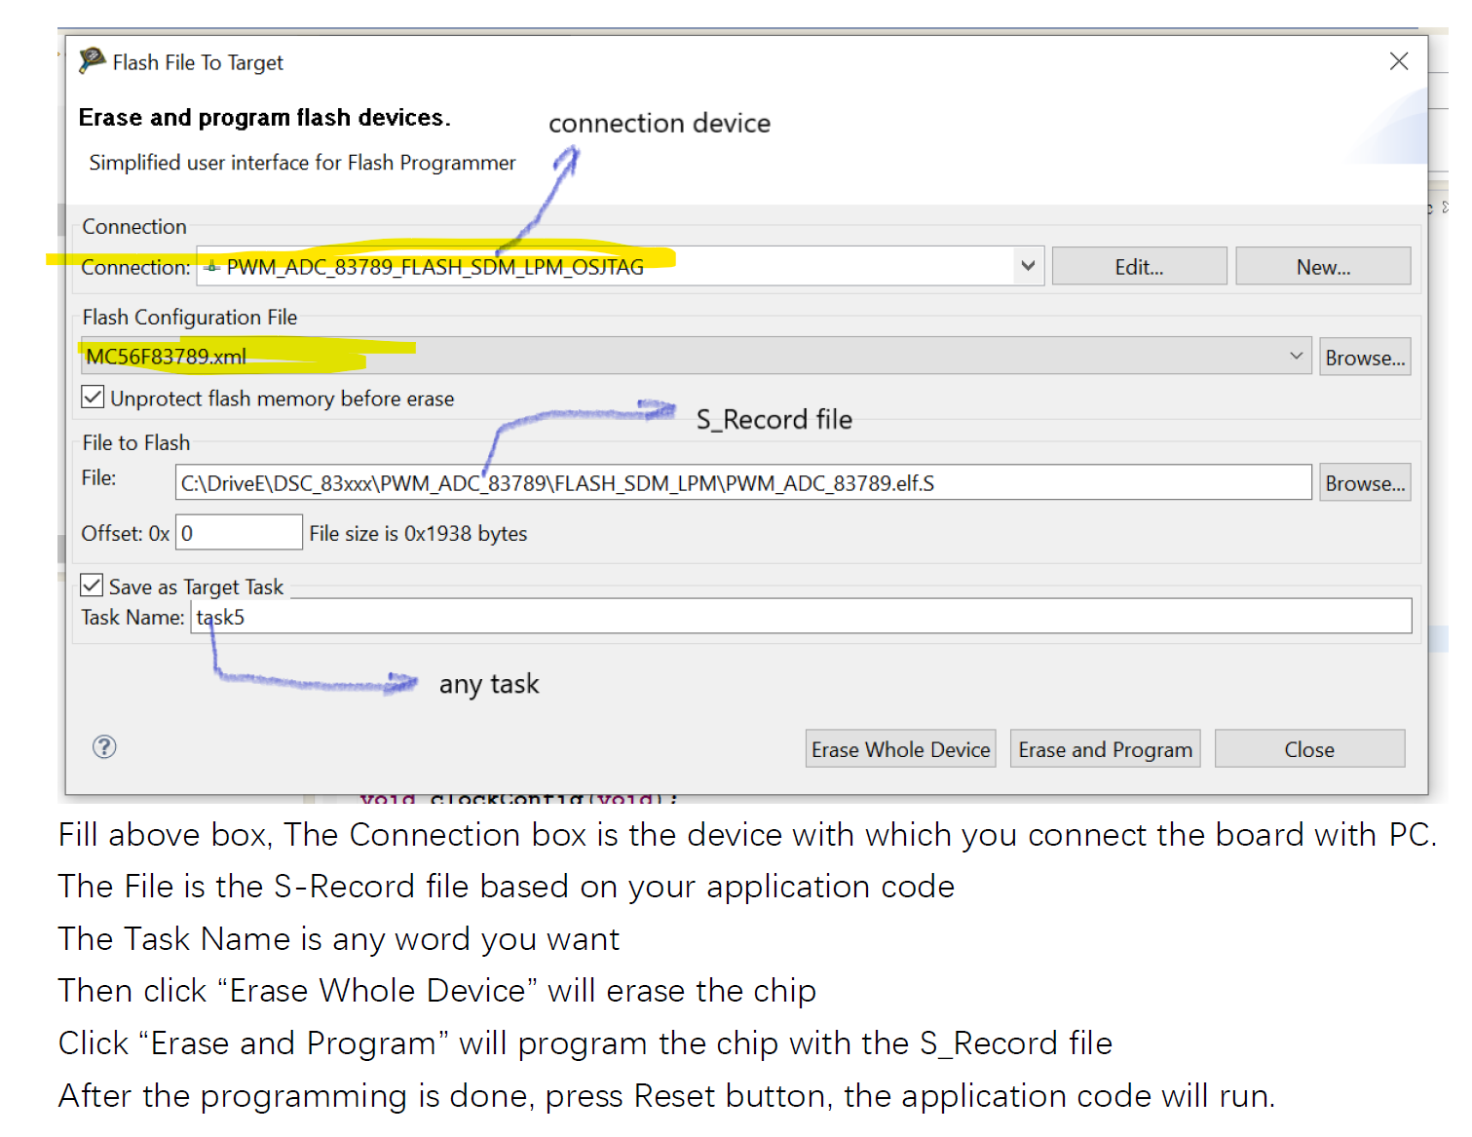This screenshot has width=1472, height=1137.
Task: Click the green connection icon beside PWM_ADC_83789_FLASH_SDM_LPM_OSJTAG
Action: click(x=211, y=265)
